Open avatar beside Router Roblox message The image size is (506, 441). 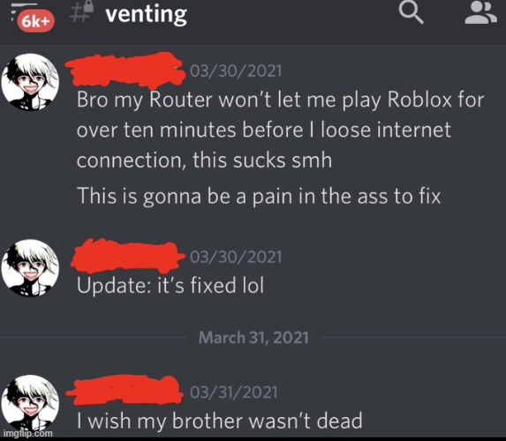point(30,82)
